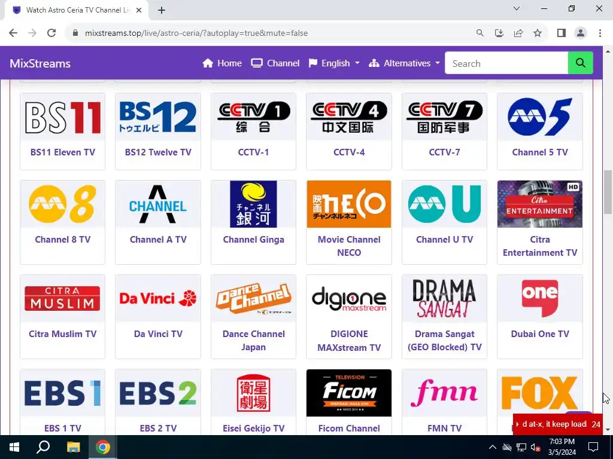Open the Channel Ginga title link
The width and height of the screenshot is (613, 459).
(253, 239)
